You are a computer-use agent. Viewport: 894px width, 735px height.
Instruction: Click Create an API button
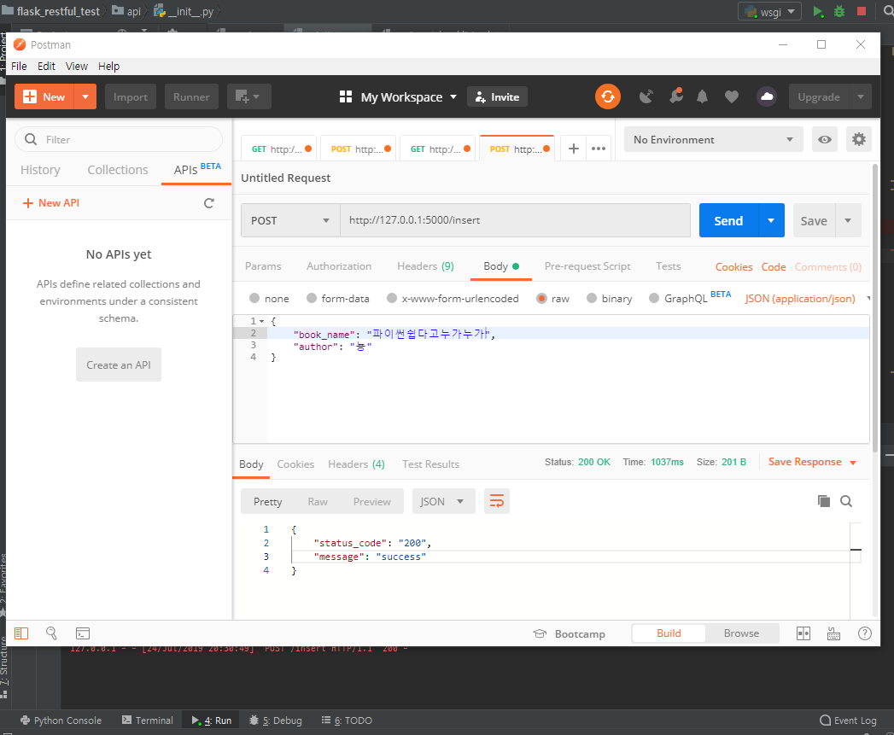119,365
